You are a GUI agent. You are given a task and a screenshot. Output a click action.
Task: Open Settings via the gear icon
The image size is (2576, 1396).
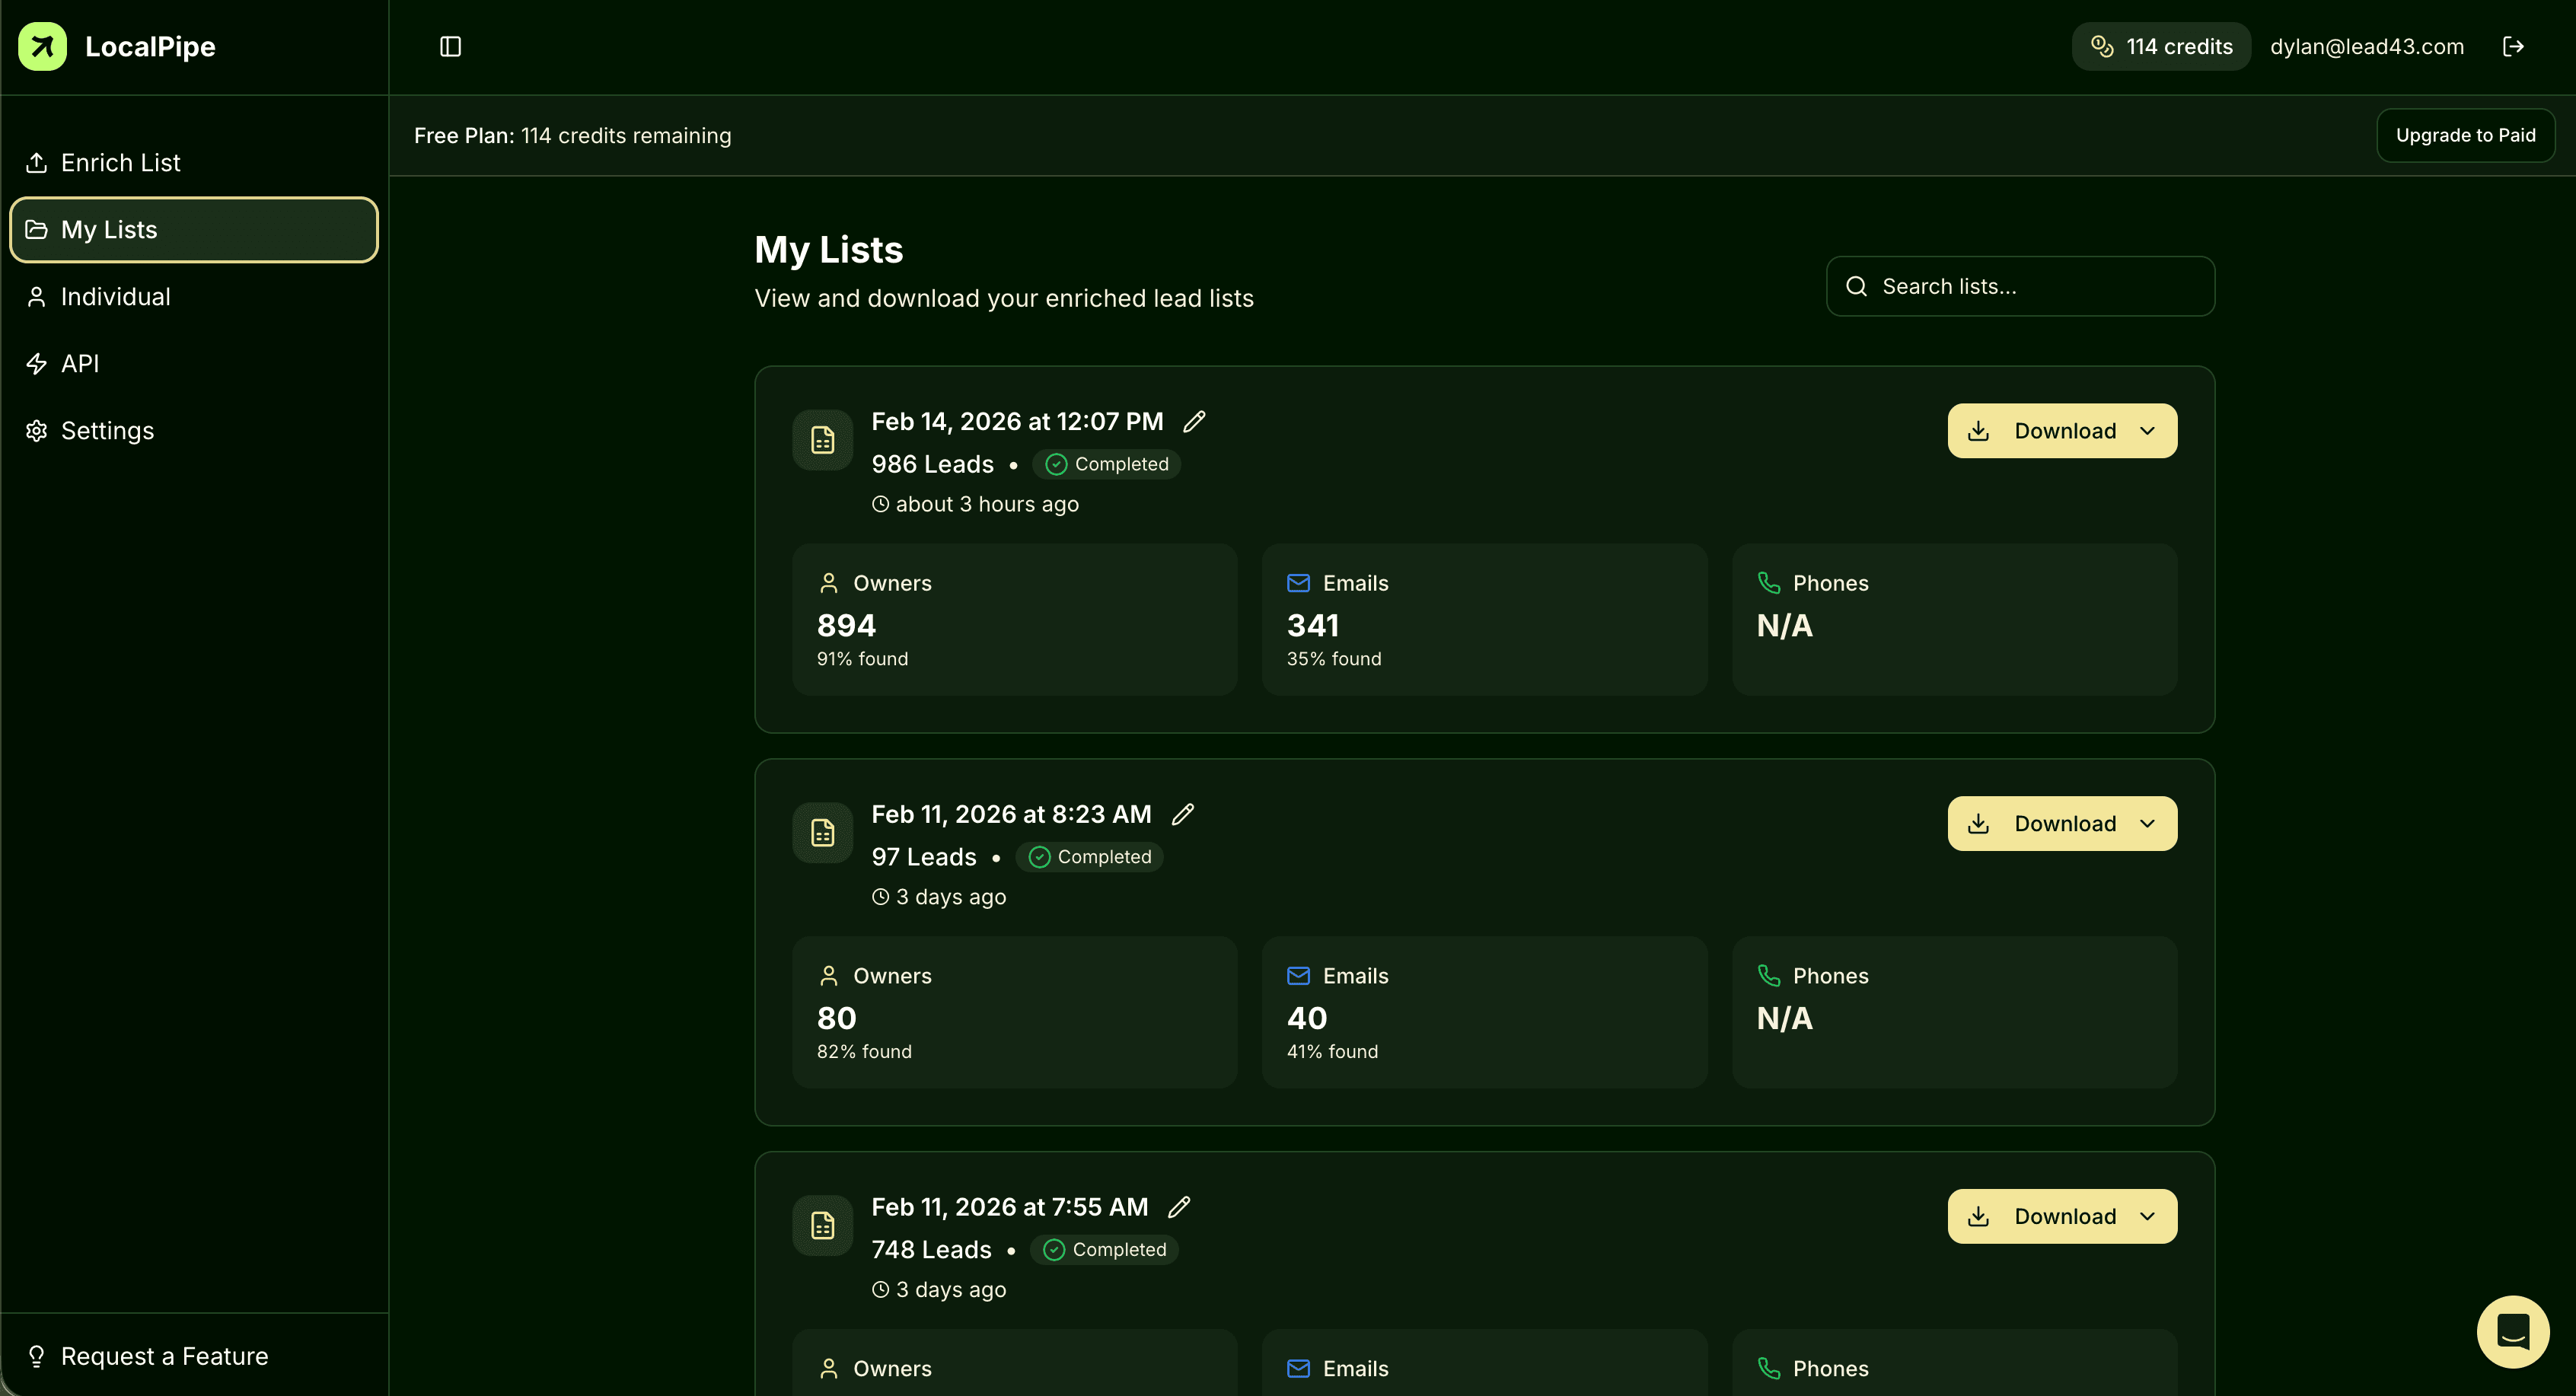click(x=37, y=430)
